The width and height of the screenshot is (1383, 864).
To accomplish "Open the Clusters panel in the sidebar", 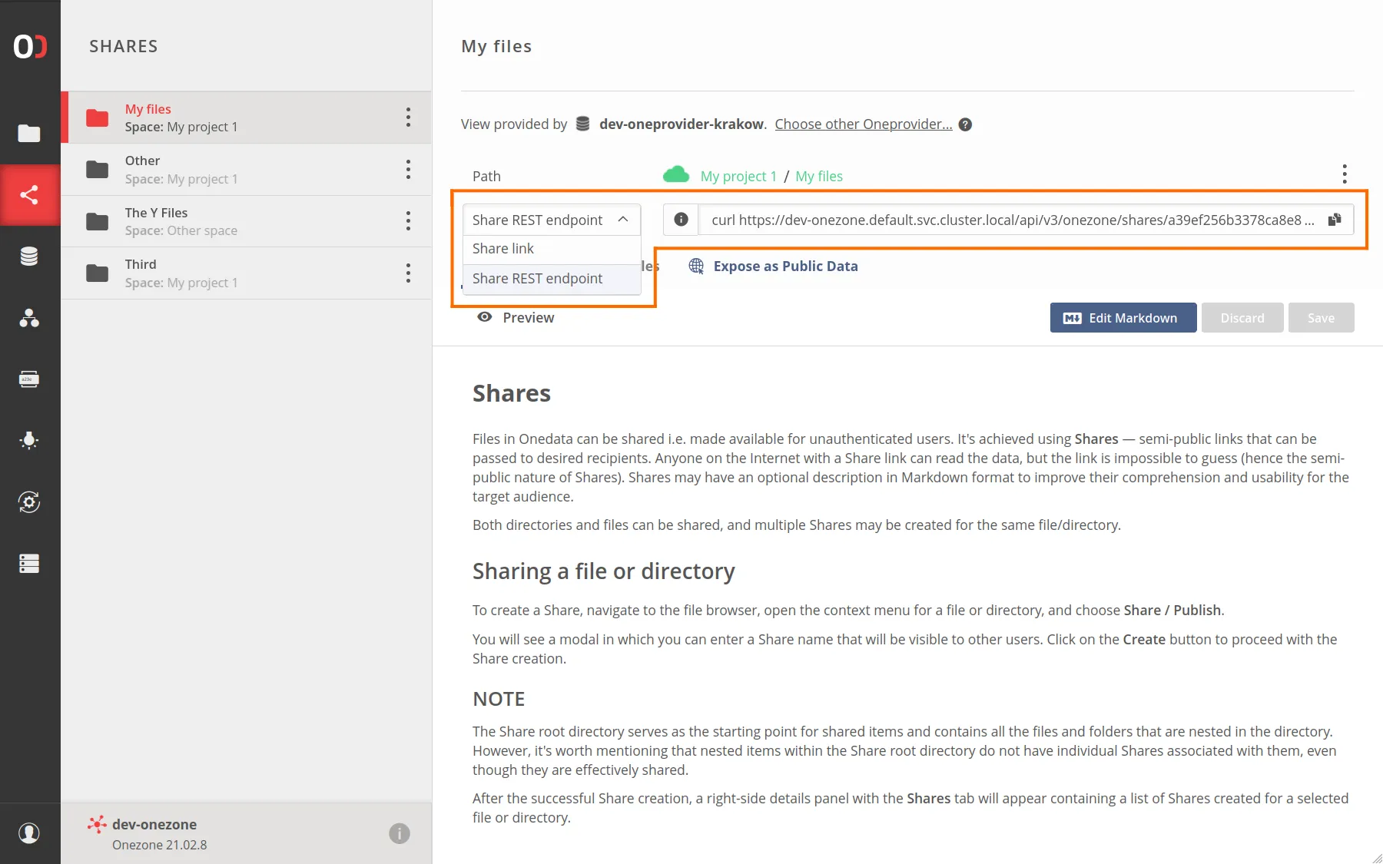I will point(30,564).
